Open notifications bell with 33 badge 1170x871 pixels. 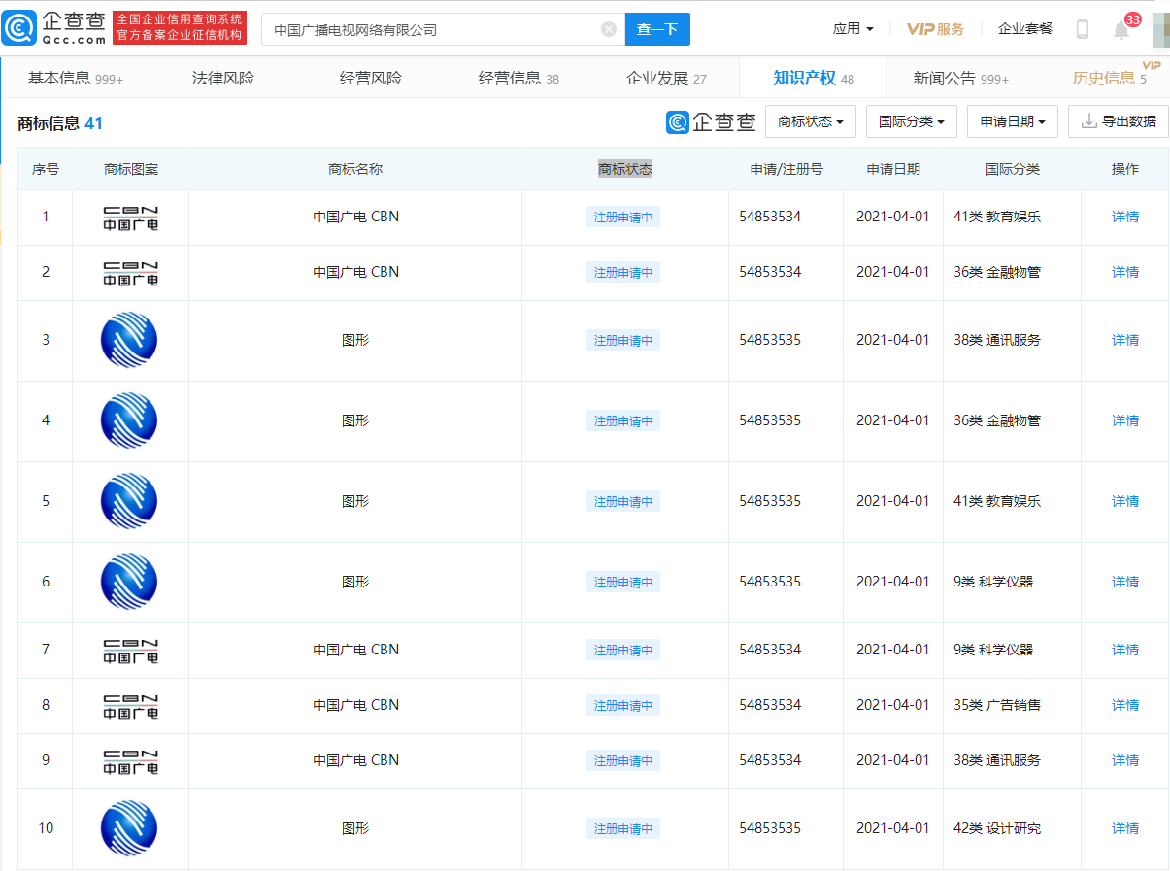[x=1122, y=28]
